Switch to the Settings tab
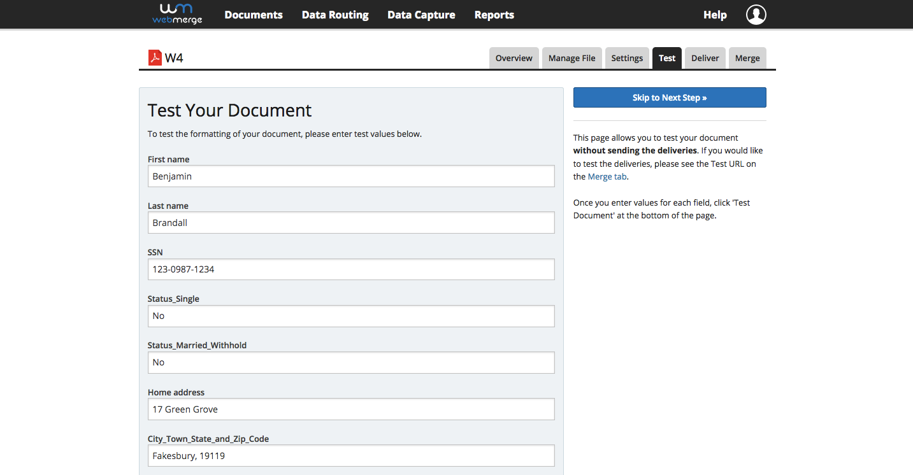The height and width of the screenshot is (475, 913). point(627,58)
